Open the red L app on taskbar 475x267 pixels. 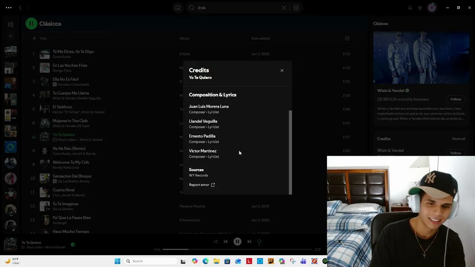coord(249,261)
